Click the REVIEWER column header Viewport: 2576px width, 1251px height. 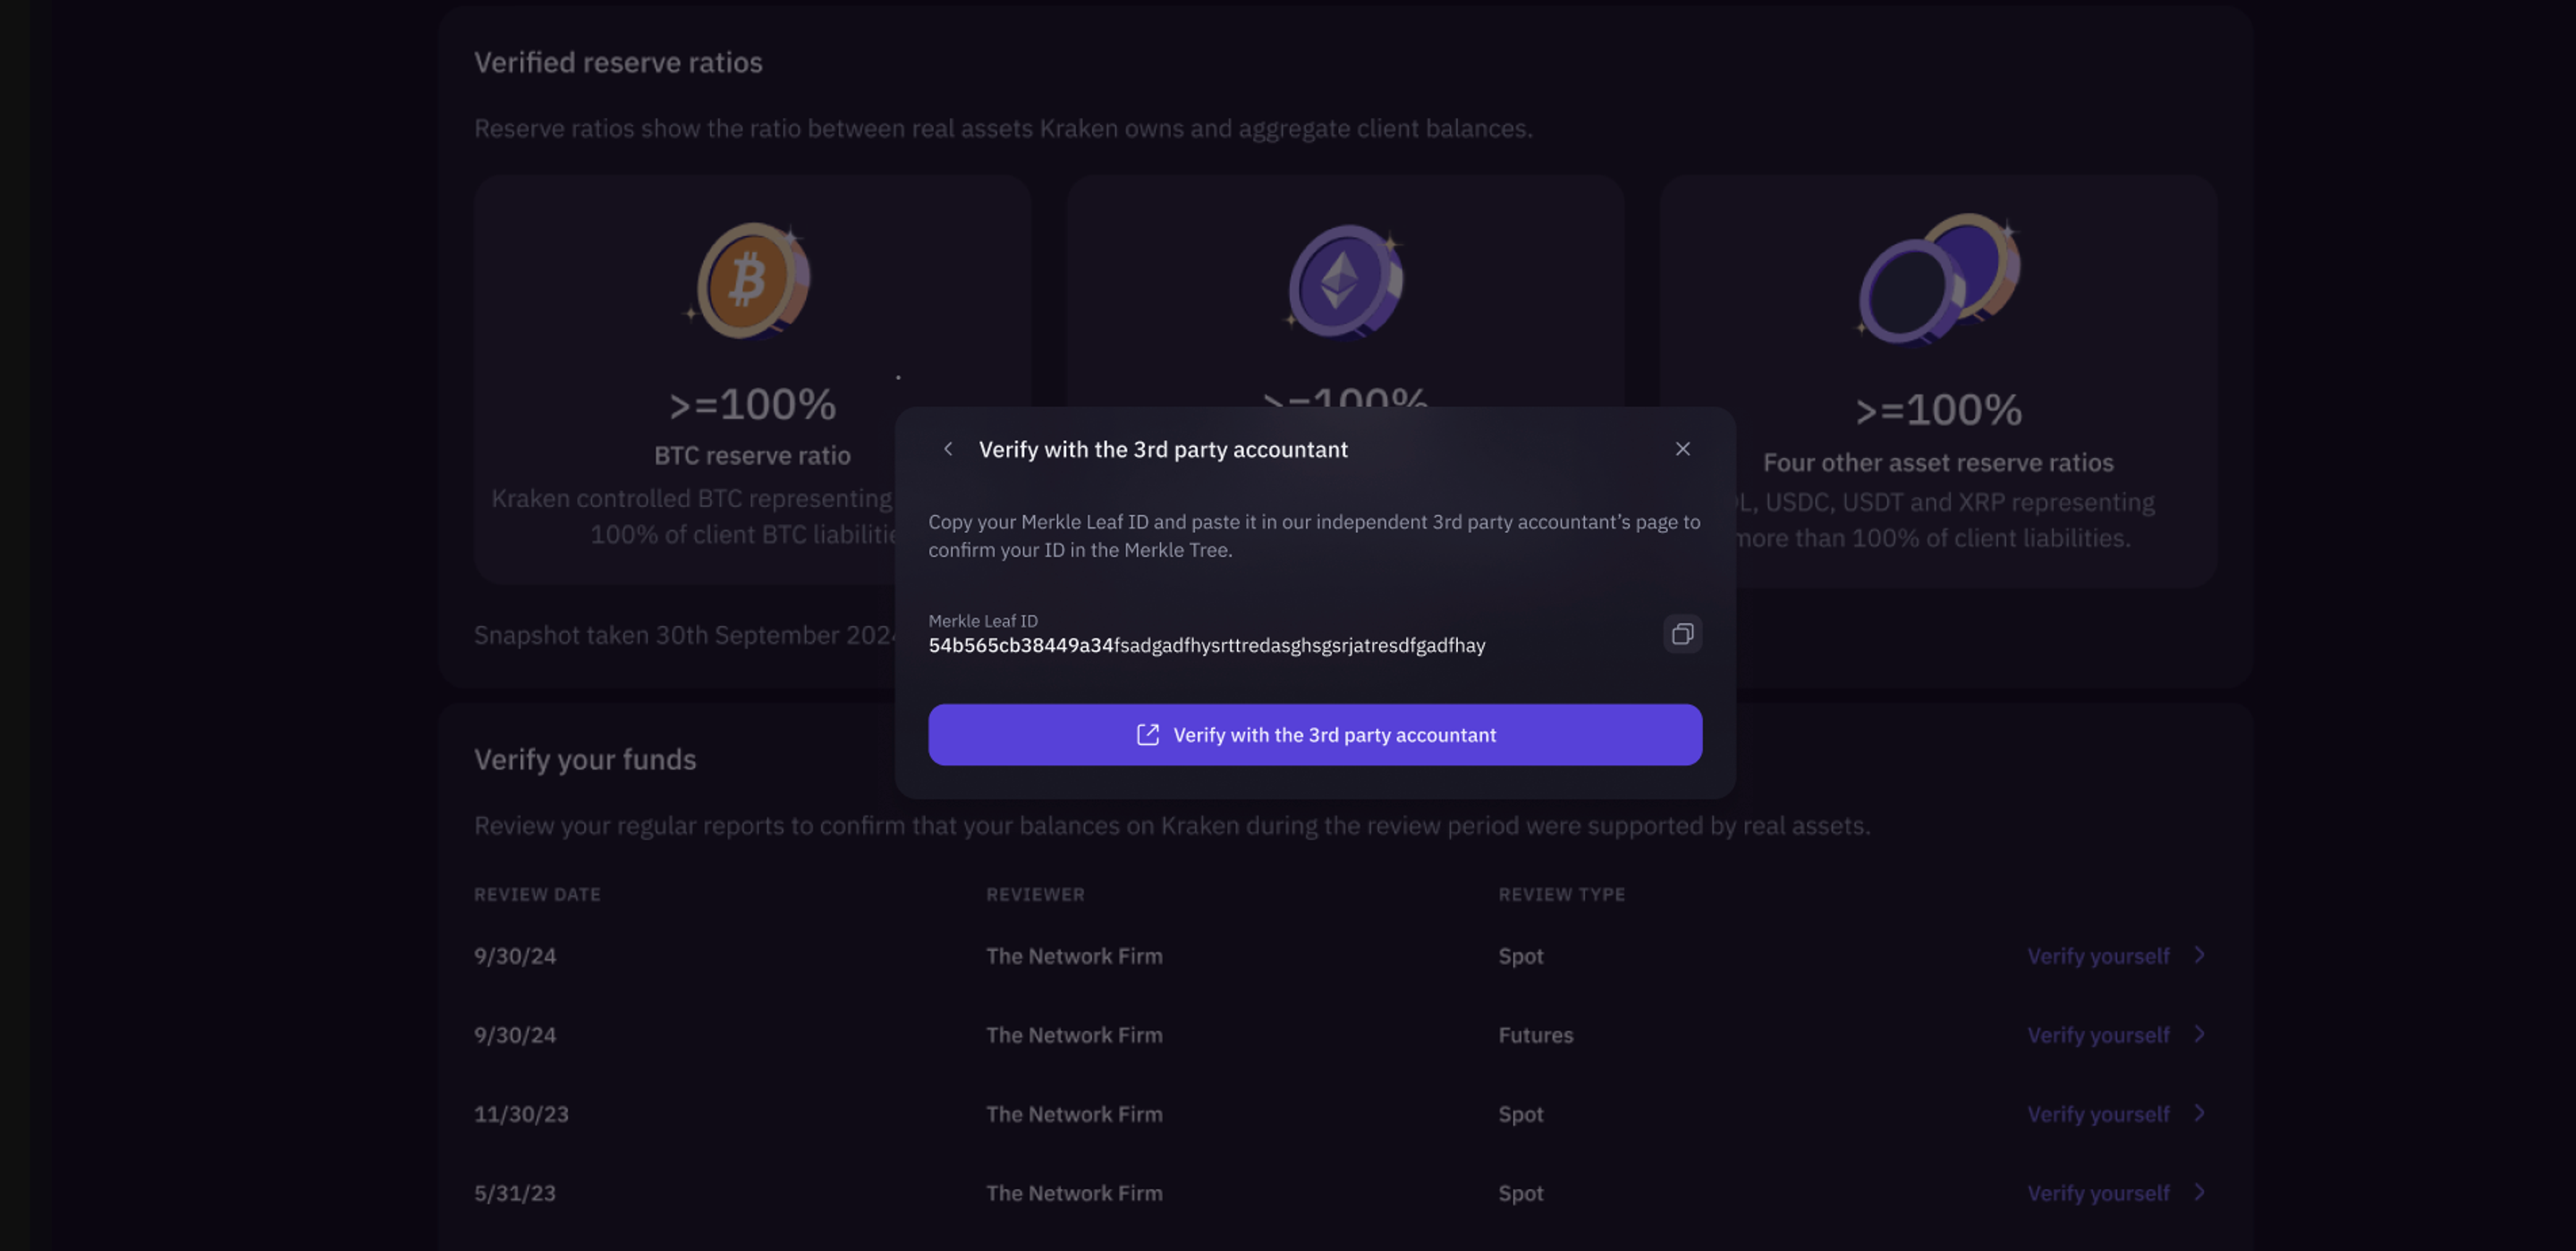click(x=1036, y=894)
